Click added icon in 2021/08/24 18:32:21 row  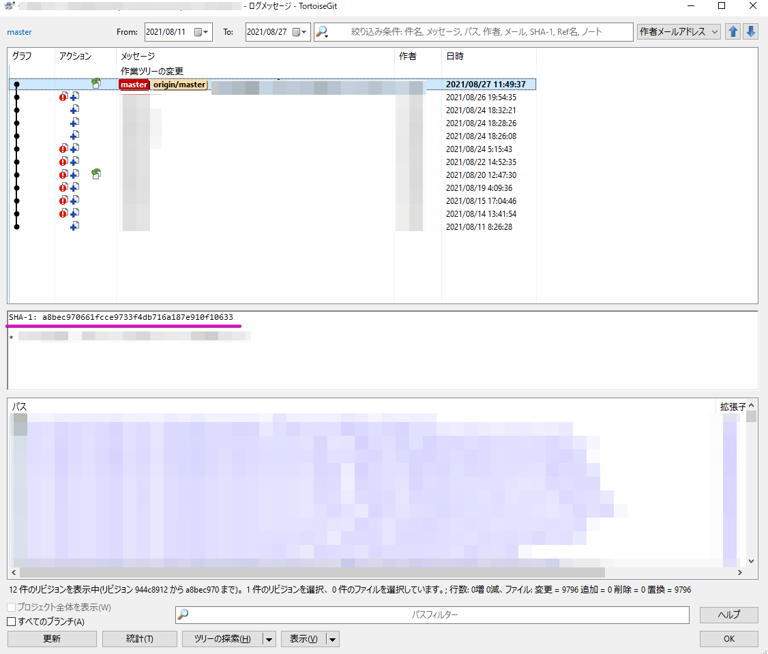pos(74,110)
